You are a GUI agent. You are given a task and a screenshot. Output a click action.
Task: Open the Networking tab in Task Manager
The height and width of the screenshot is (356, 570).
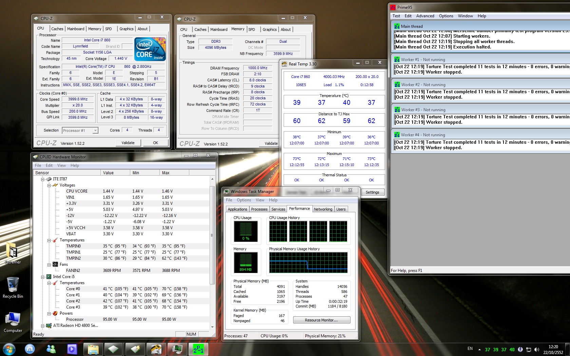(323, 209)
